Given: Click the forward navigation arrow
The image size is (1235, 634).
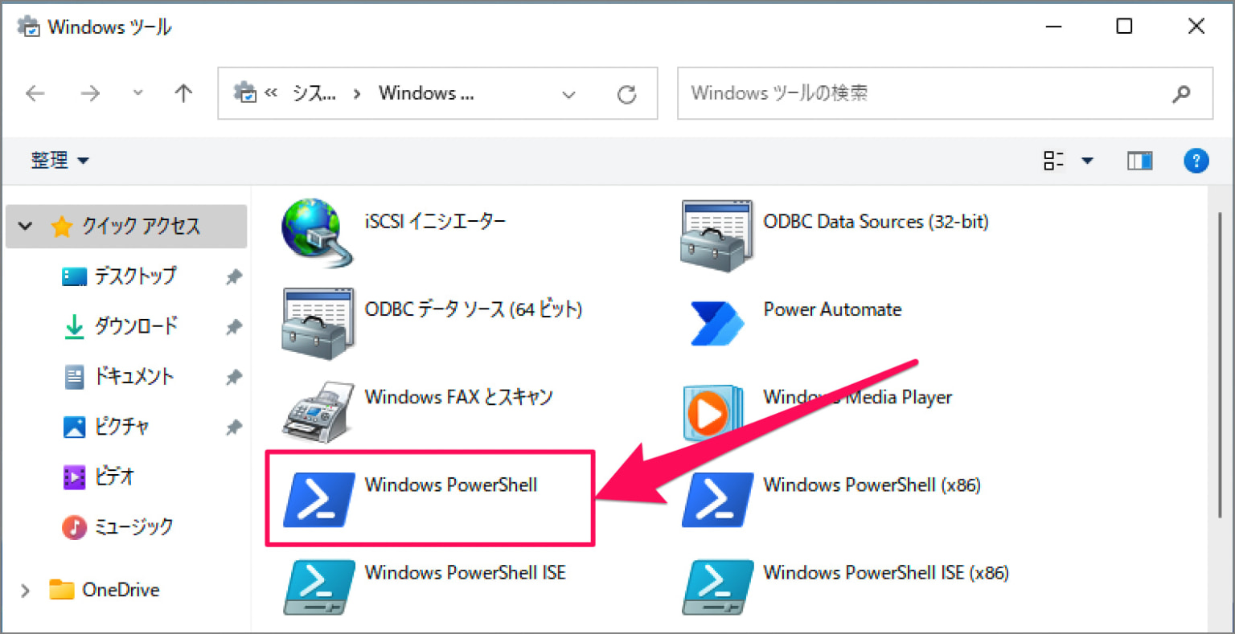Looking at the screenshot, I should [x=90, y=94].
